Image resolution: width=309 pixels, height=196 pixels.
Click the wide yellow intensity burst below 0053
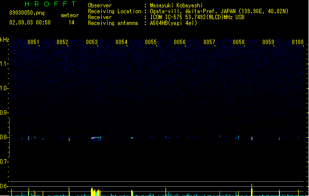pos(95,192)
